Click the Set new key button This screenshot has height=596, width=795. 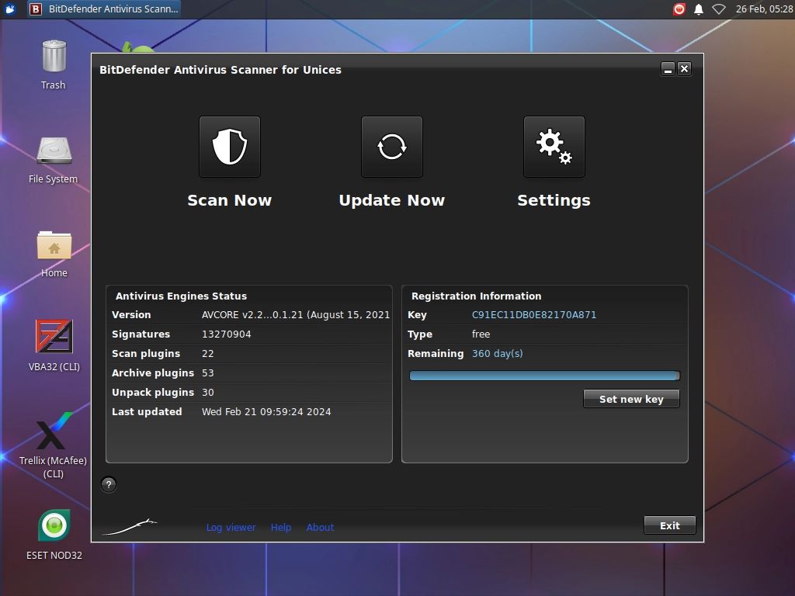tap(631, 399)
